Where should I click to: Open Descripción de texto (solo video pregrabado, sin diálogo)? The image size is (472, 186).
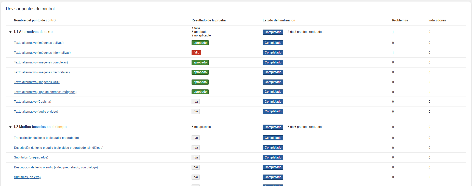click(59, 148)
